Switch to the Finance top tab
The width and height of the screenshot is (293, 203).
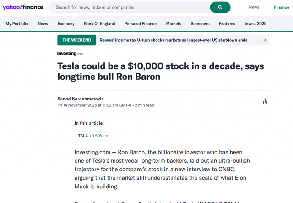[282, 7]
